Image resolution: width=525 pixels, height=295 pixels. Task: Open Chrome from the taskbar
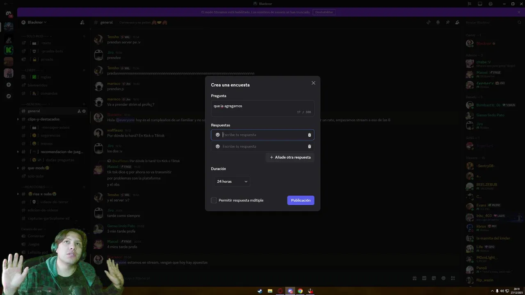(x=300, y=291)
